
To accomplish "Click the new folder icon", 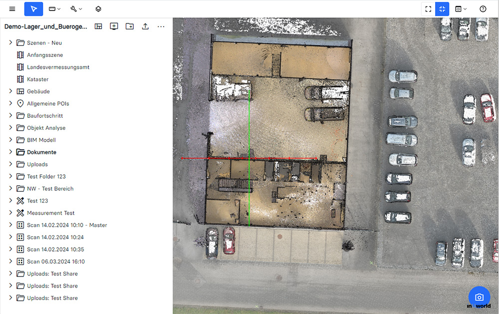I will click(130, 26).
